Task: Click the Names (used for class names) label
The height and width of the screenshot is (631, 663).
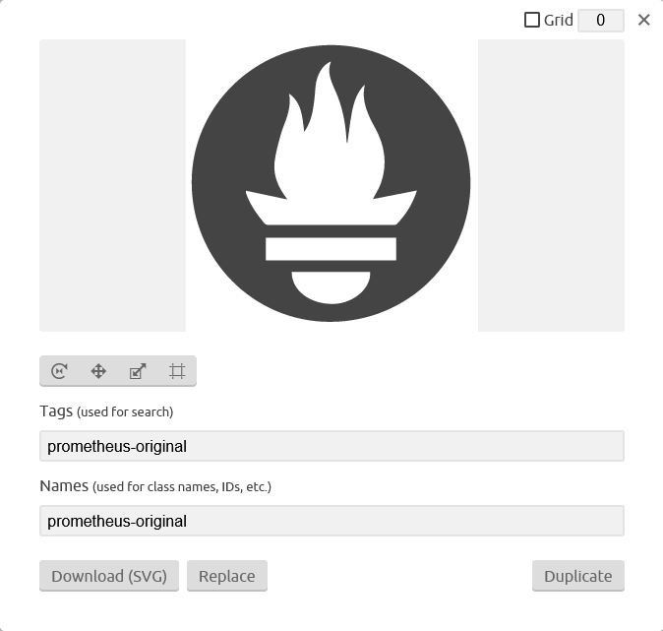Action: 155,486
